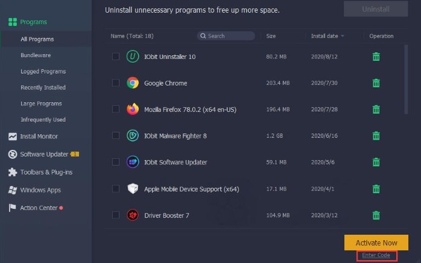The image size is (421, 263).
Task: Select All Programs in sidebar
Action: tap(37, 39)
